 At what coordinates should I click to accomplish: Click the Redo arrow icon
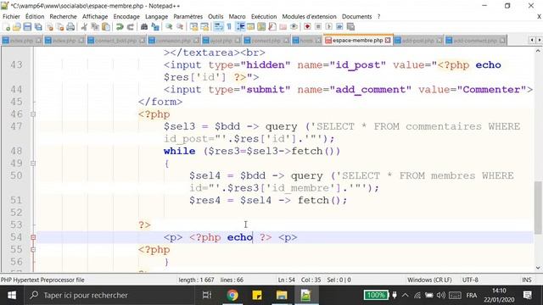131,26
